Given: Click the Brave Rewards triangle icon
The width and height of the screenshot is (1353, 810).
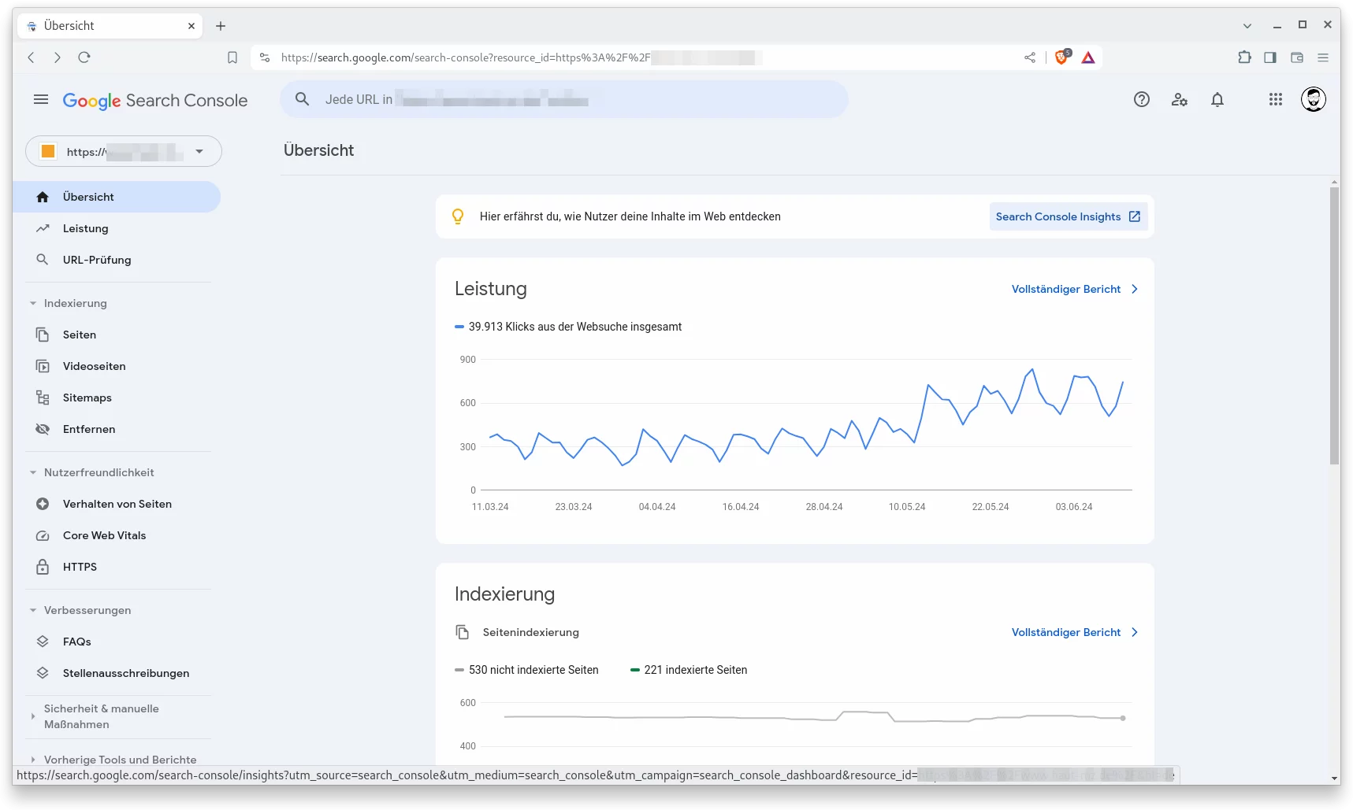Looking at the screenshot, I should 1088,57.
